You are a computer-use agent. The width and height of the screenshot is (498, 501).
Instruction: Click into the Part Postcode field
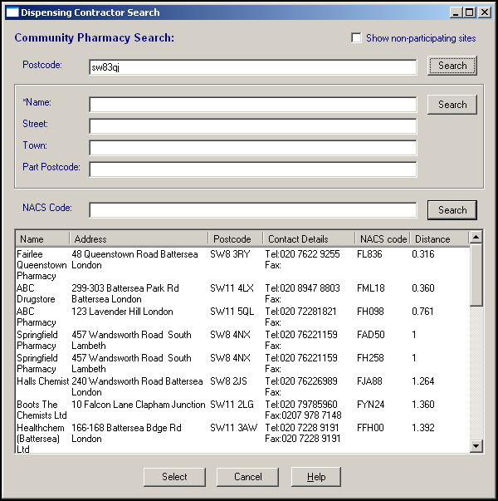tap(252, 169)
